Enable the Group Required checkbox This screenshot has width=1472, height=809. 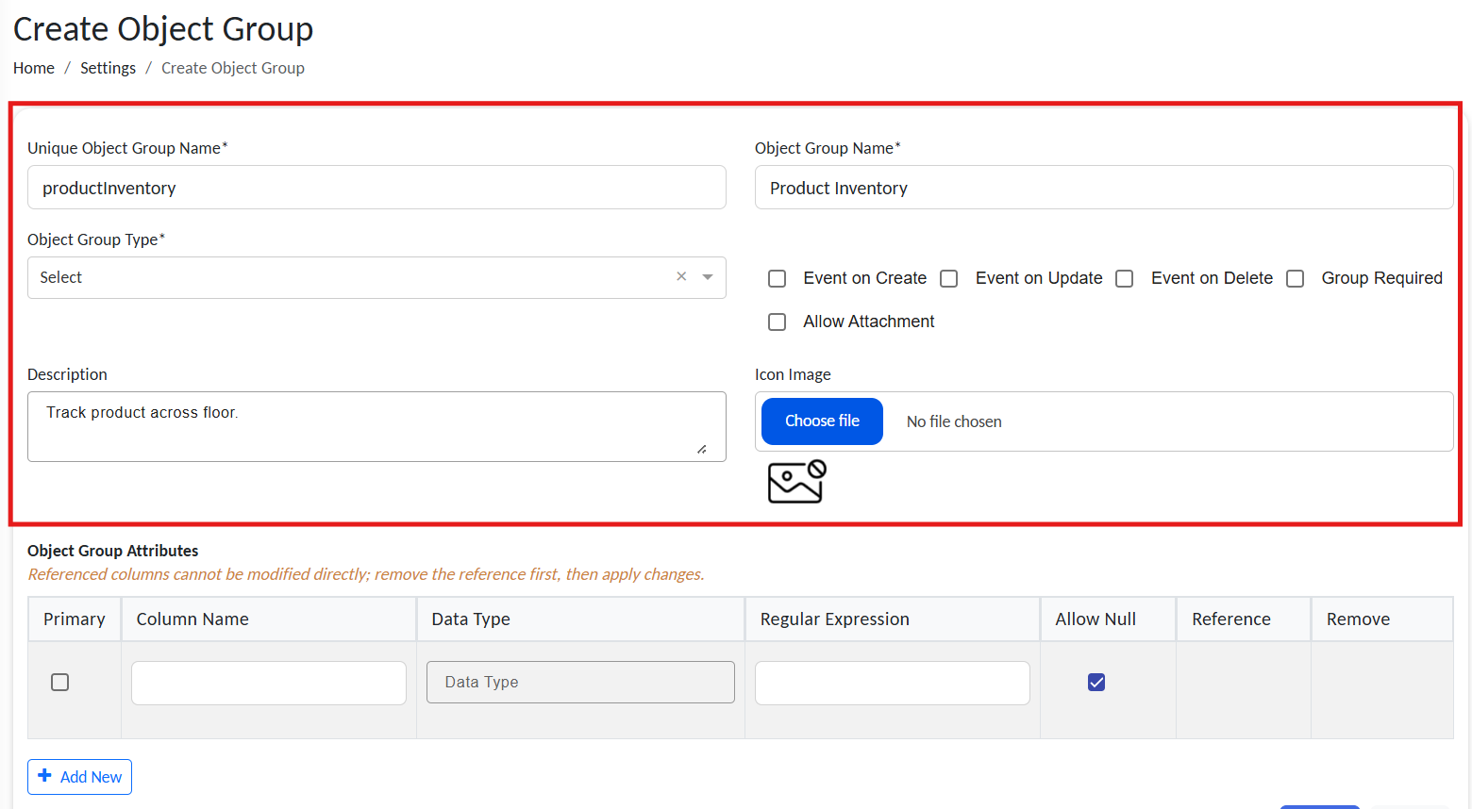(1296, 279)
